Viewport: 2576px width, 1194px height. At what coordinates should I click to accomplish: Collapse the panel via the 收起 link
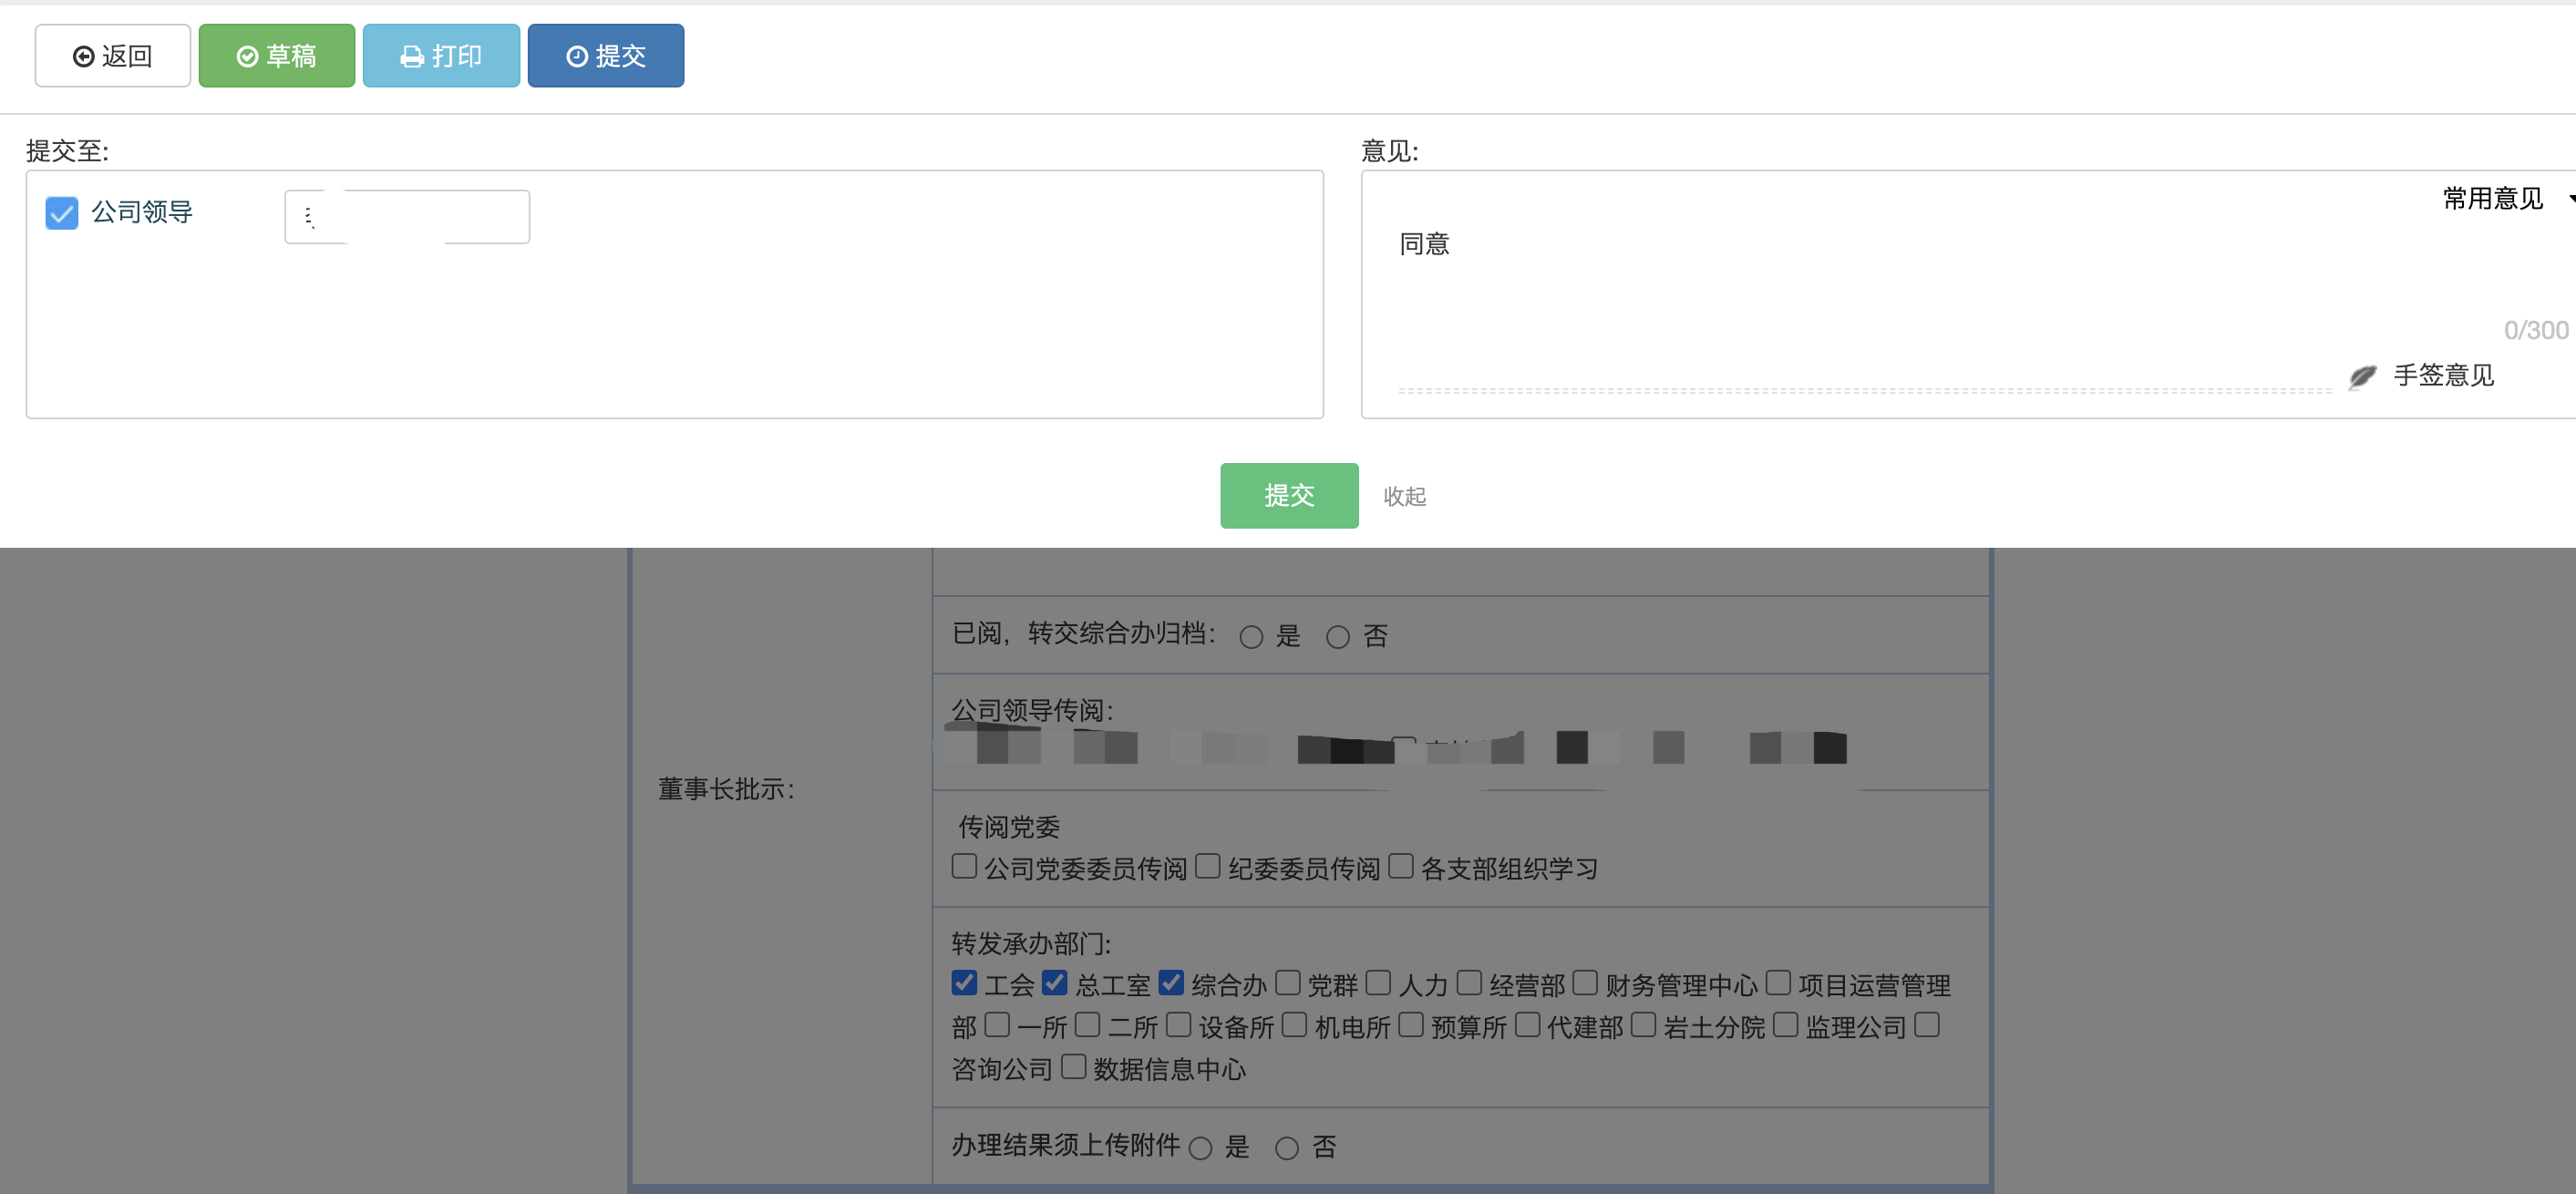point(1405,497)
